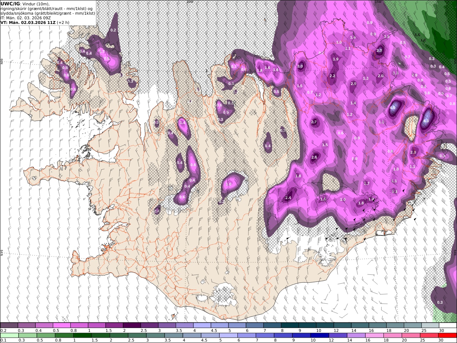457x343 pixels.
Task: Click the 1.7 precipitation value on the map
Action: (367, 183)
